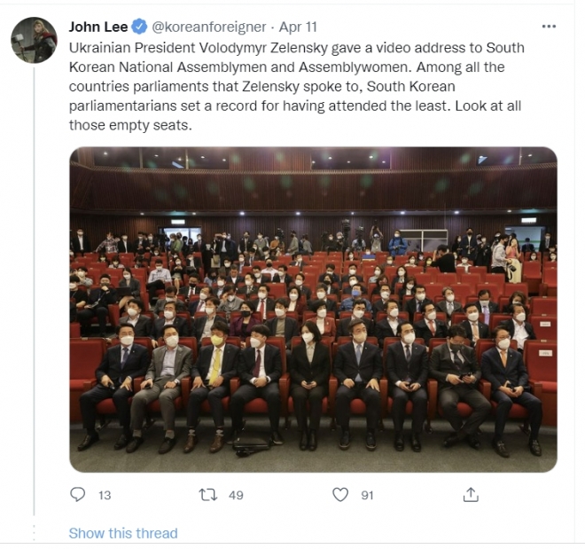
Task: Show this thread
Action: pos(123,533)
